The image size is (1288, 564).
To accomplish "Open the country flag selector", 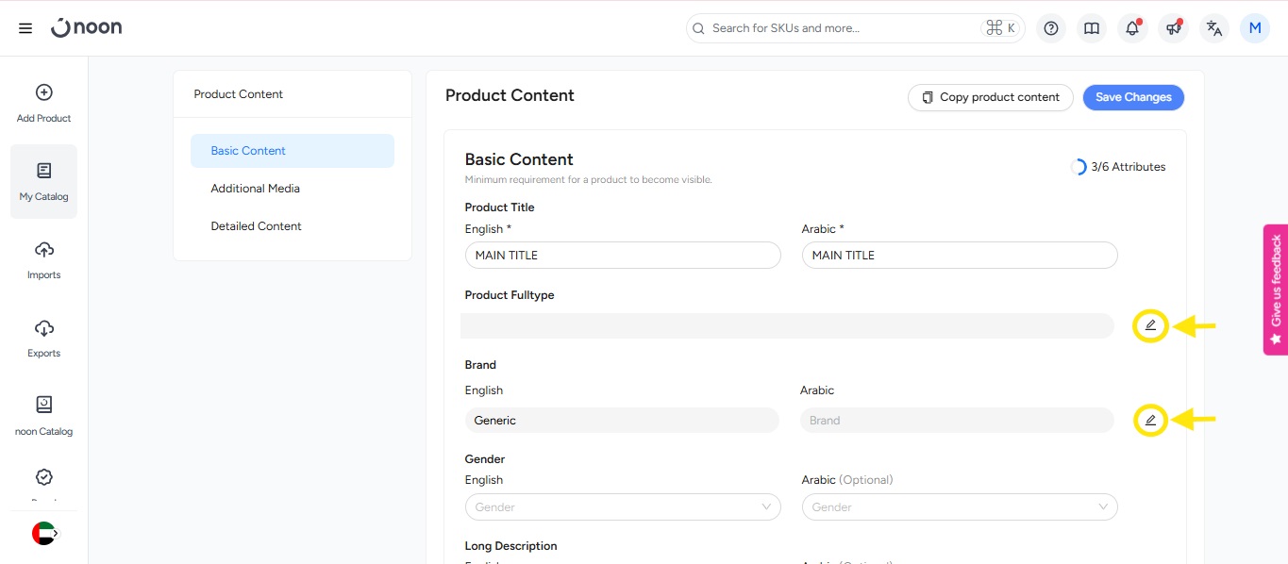I will coord(44,533).
